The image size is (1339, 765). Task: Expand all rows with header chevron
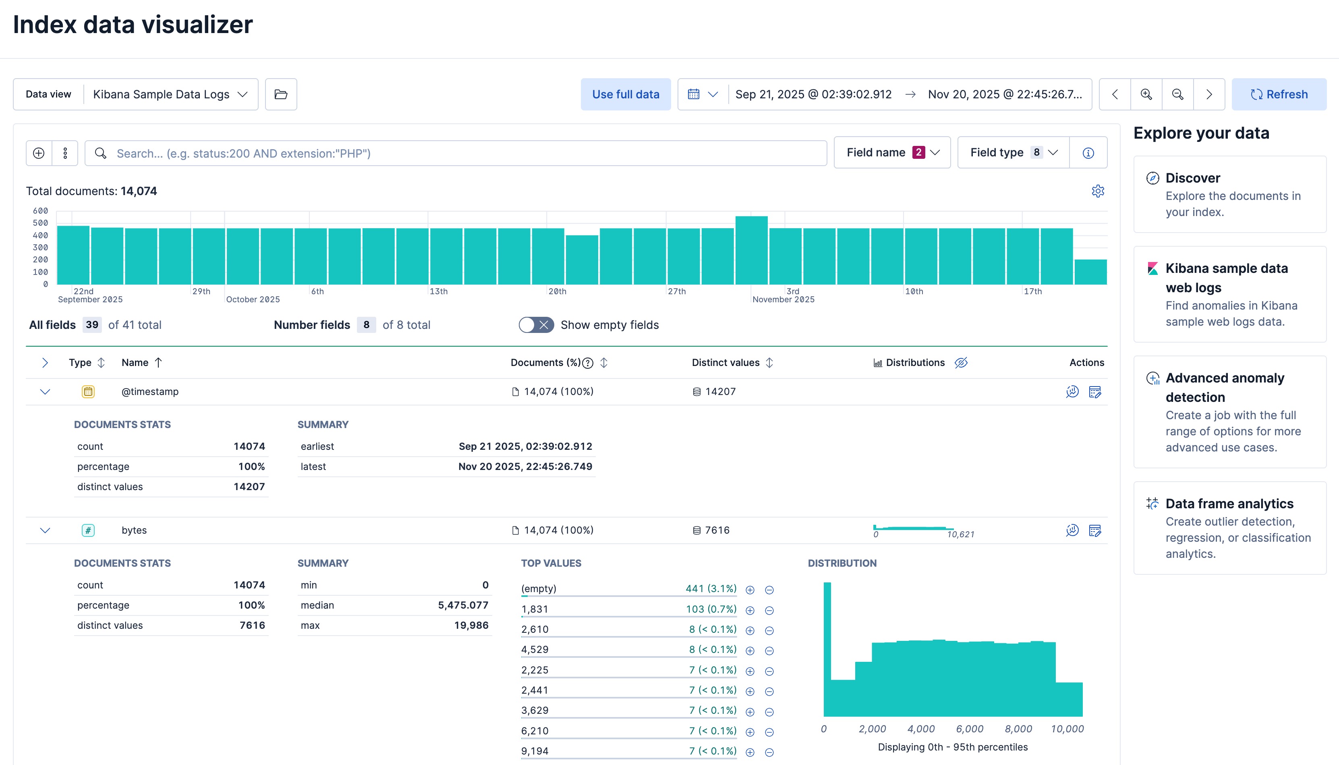[45, 362]
